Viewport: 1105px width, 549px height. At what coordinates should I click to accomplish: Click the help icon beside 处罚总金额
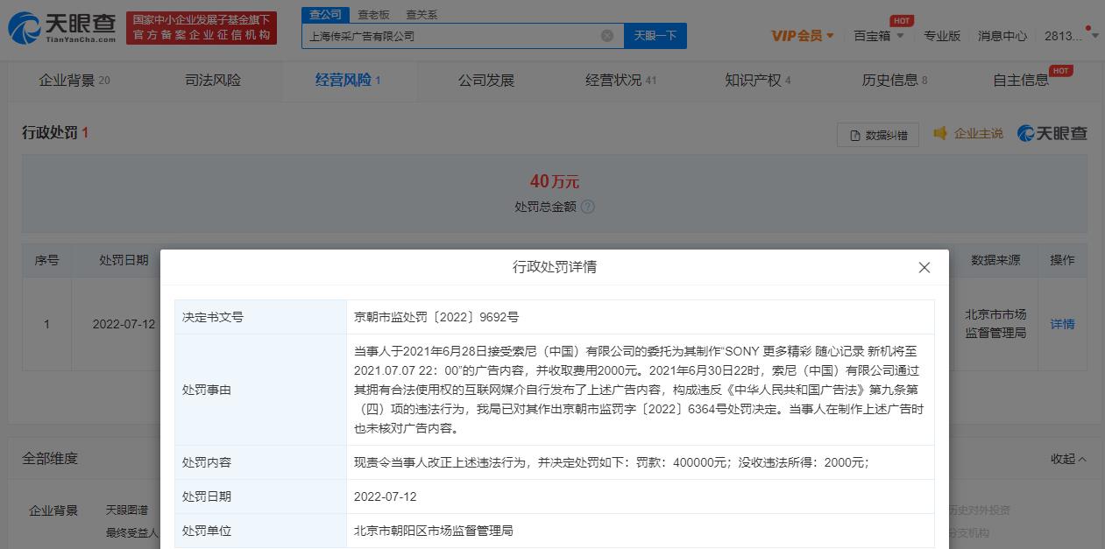(587, 207)
